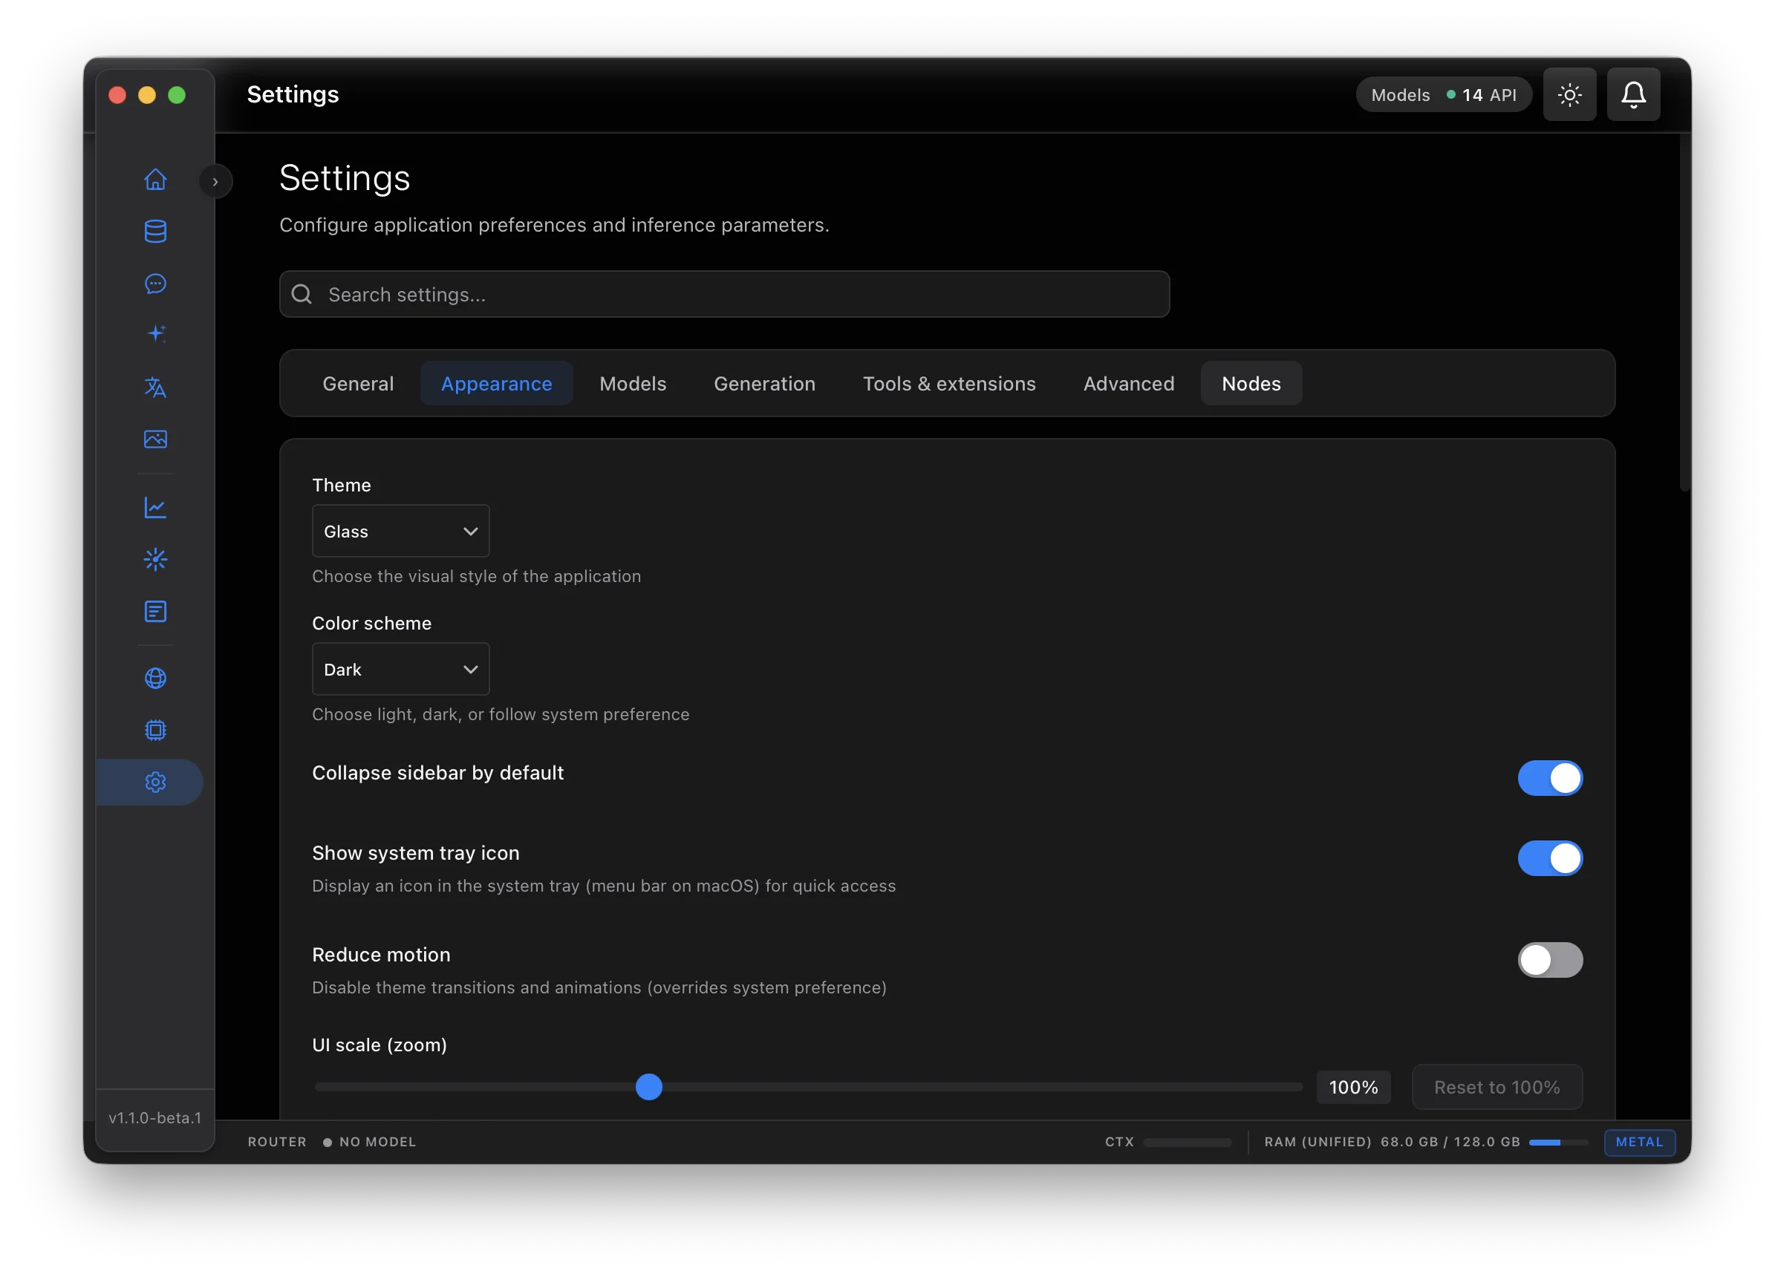Image resolution: width=1775 pixels, height=1274 pixels.
Task: Turn off Show system tray icon
Action: pos(1550,858)
